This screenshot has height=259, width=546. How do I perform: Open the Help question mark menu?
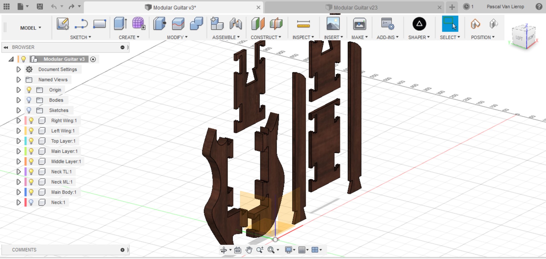[x=539, y=7]
